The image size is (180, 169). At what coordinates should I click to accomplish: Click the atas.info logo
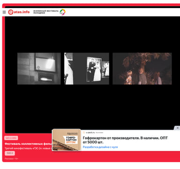click(19, 12)
